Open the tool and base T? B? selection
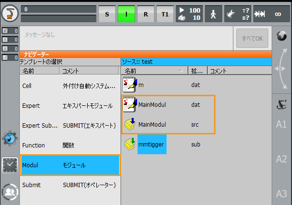 coord(238,14)
